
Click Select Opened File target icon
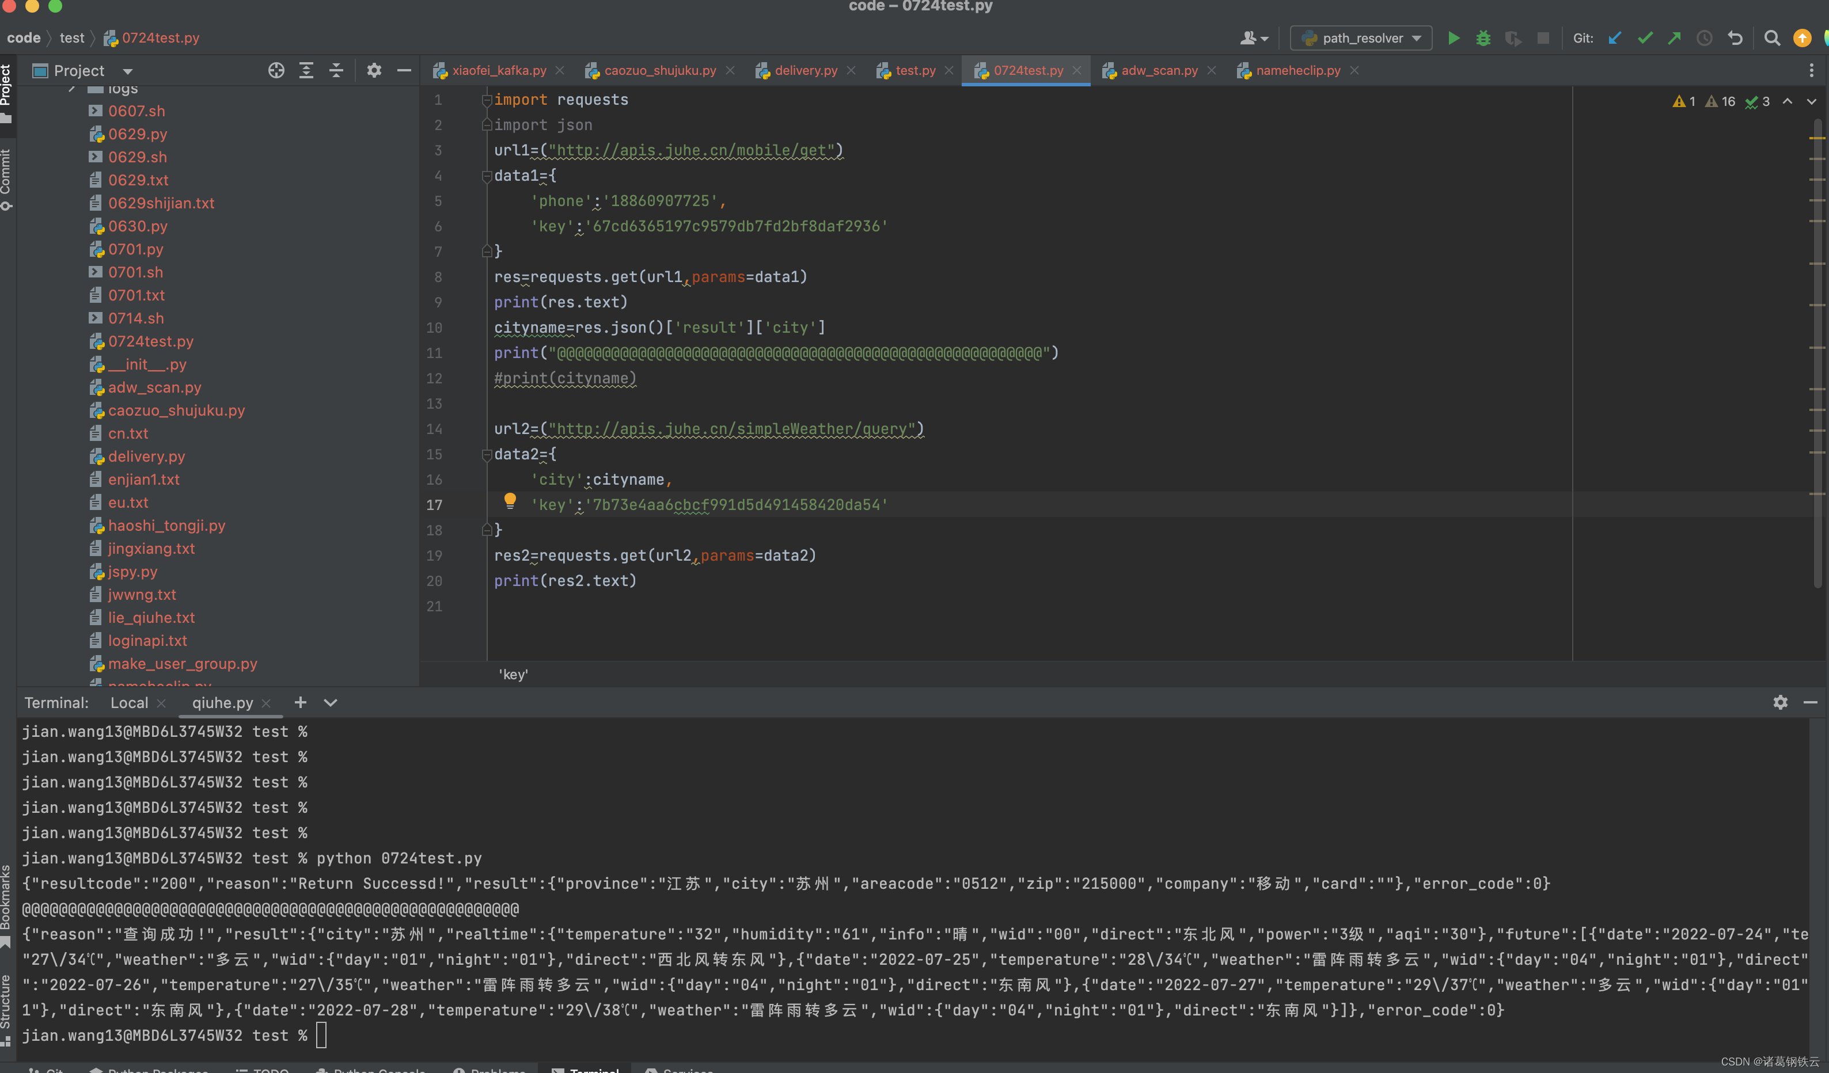pyautogui.click(x=276, y=70)
